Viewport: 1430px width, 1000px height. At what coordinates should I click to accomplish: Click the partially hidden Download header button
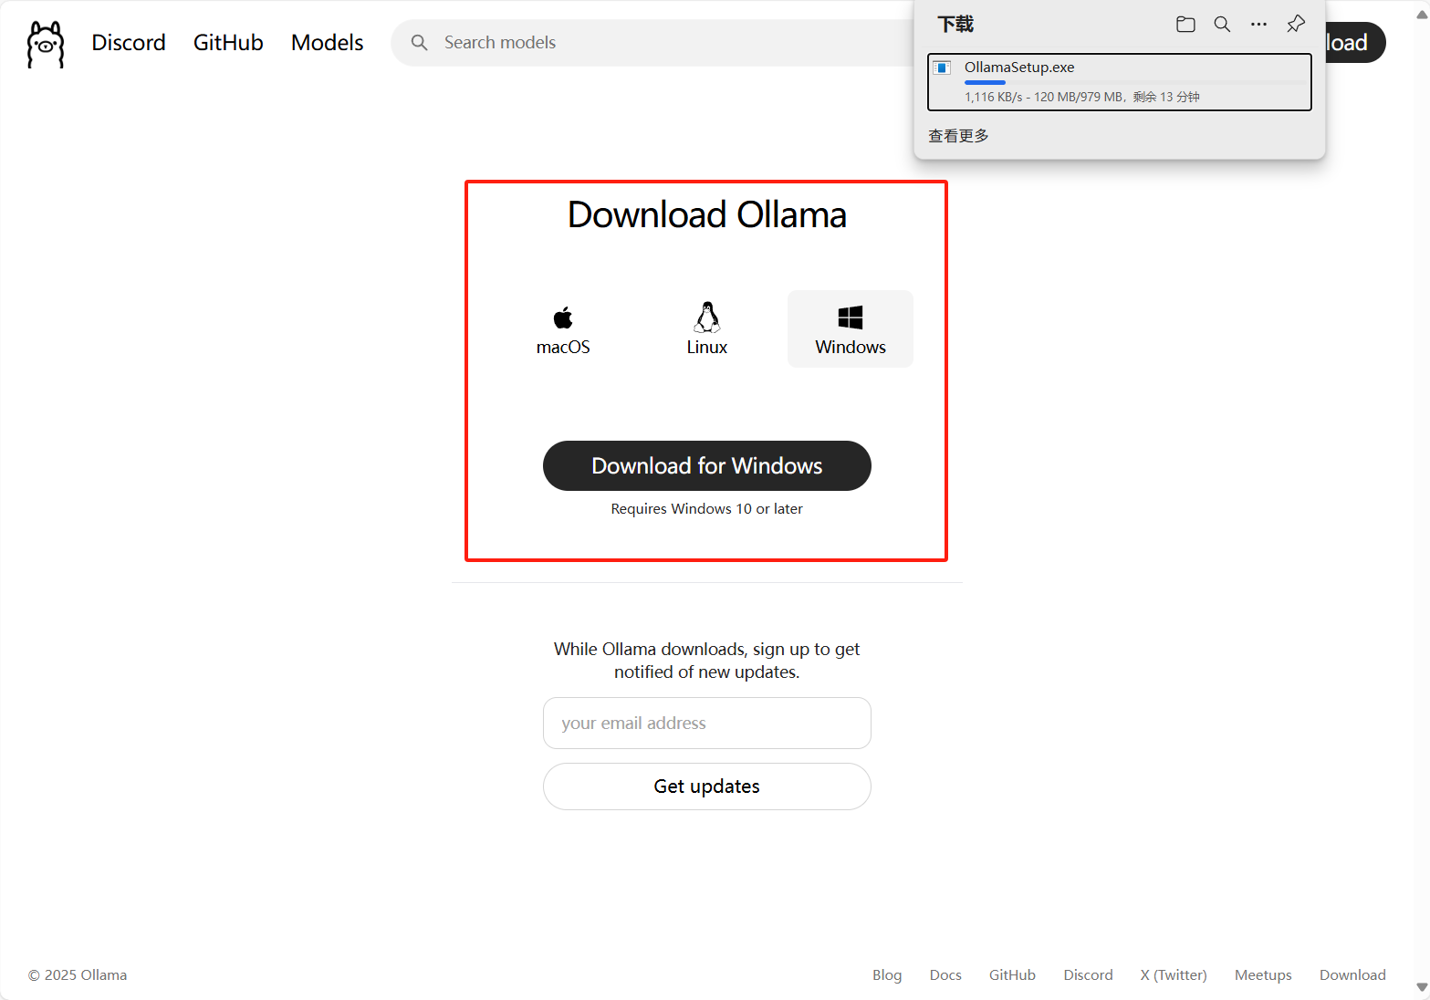(1355, 43)
